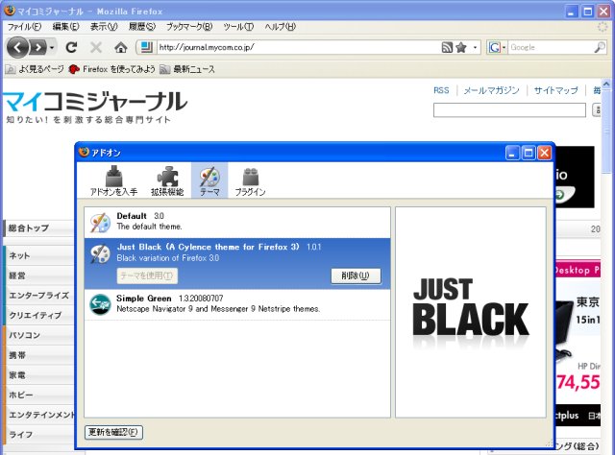The height and width of the screenshot is (455, 615).
Task: Switch to プラグイン brick tab
Action: 250,180
